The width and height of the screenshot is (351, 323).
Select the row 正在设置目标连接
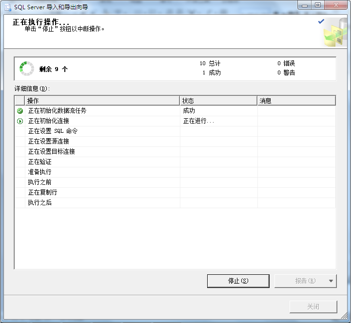pyautogui.click(x=175, y=152)
